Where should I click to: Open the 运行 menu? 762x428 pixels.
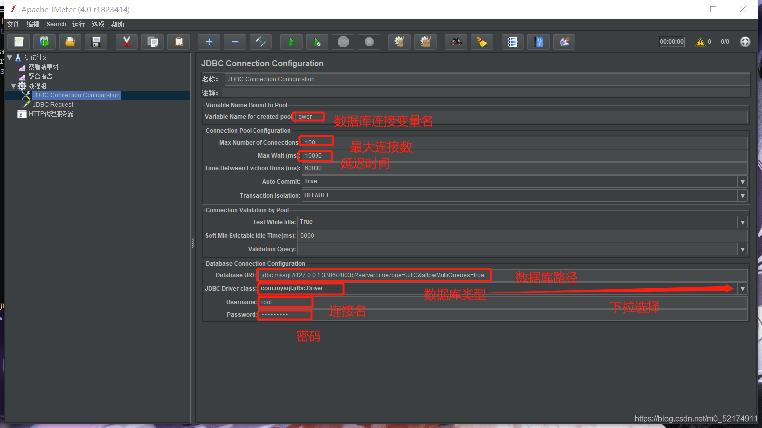coord(78,24)
